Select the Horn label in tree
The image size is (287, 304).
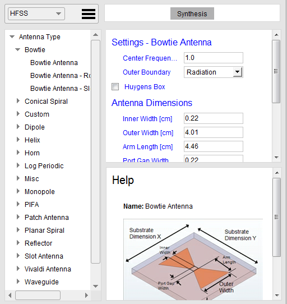pyautogui.click(x=32, y=153)
